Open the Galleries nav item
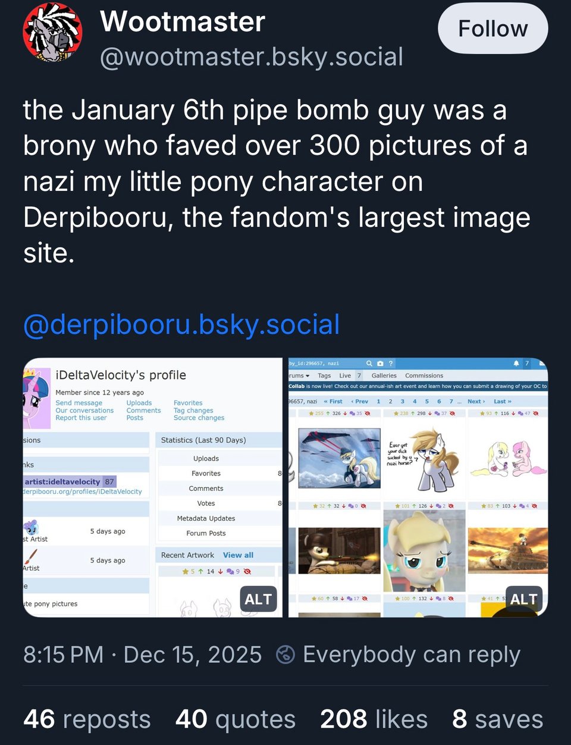This screenshot has height=745, width=571. click(x=384, y=375)
